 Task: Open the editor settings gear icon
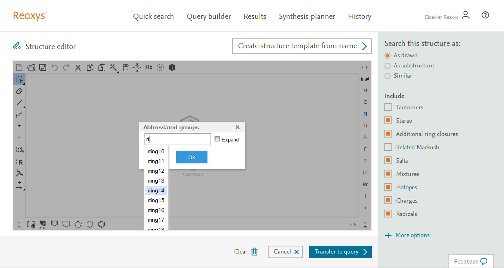click(x=160, y=67)
